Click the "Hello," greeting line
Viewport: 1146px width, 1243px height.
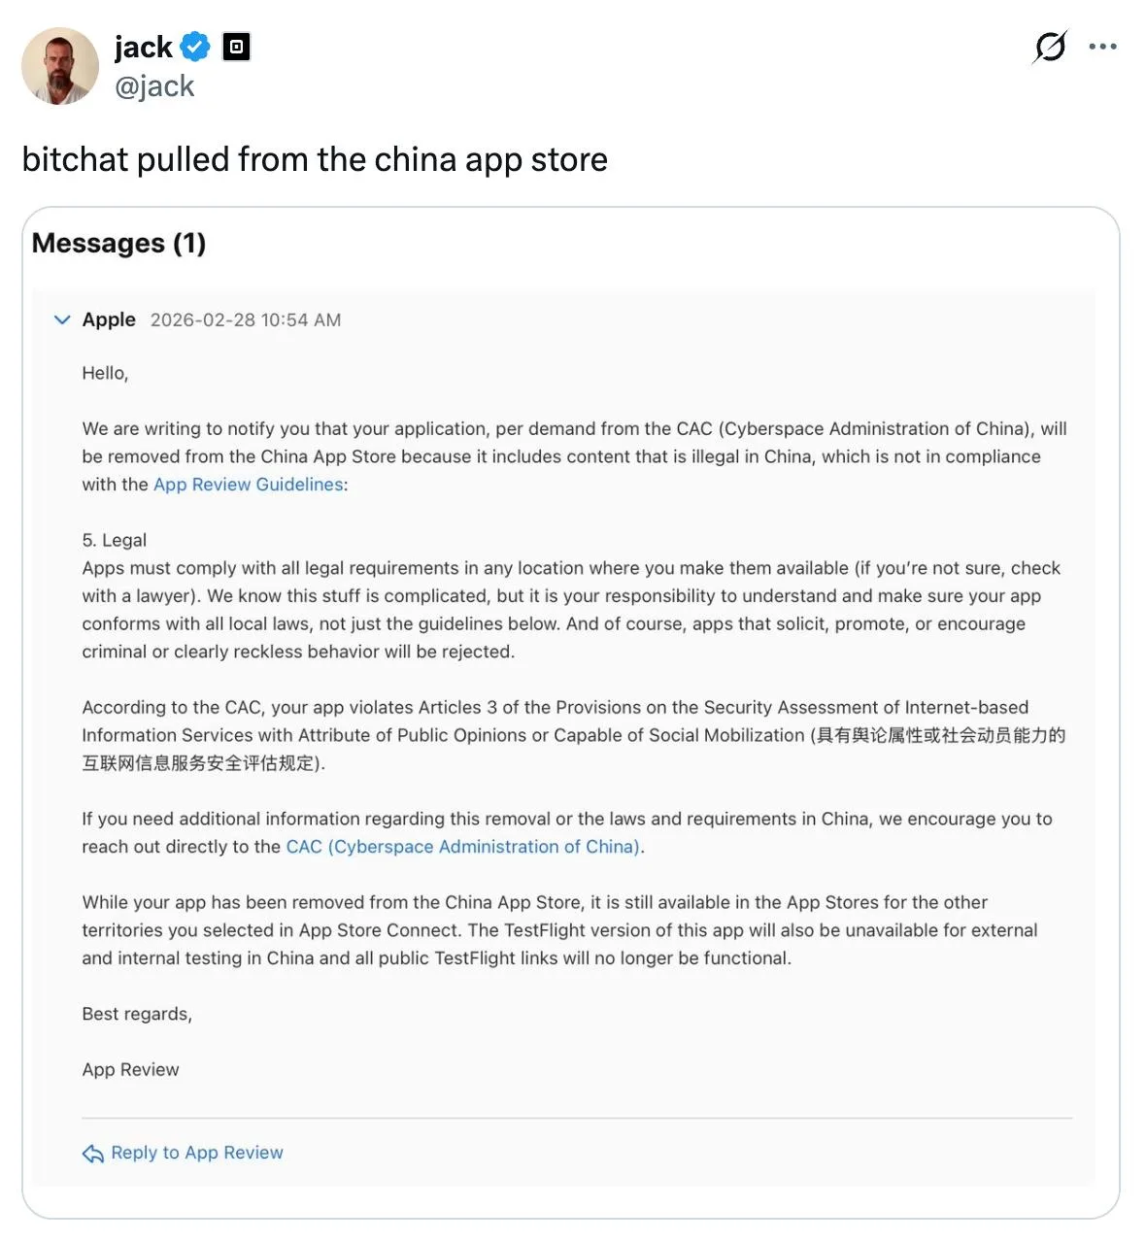click(x=105, y=373)
